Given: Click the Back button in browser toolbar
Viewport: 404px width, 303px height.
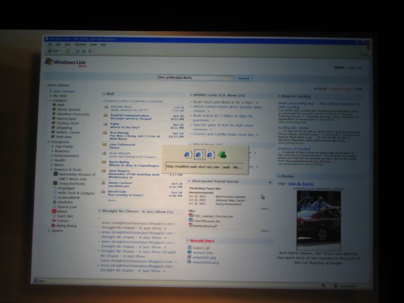Looking at the screenshot, I should tap(52, 51).
